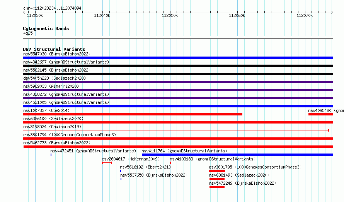
Task: Select the red nsv5462773 variant bar
Action: pyautogui.click(x=178, y=147)
